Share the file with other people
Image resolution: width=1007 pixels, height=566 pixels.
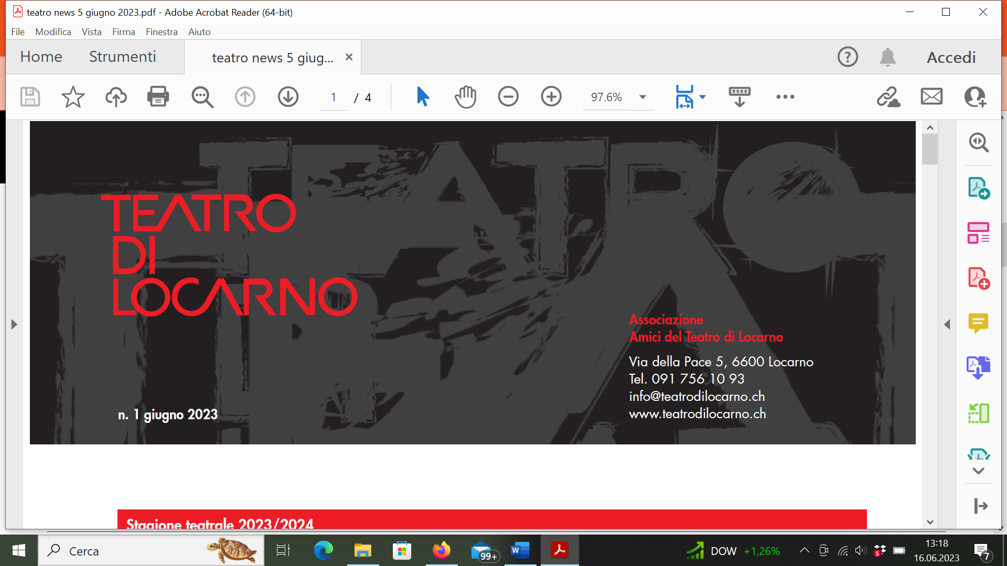tap(975, 97)
